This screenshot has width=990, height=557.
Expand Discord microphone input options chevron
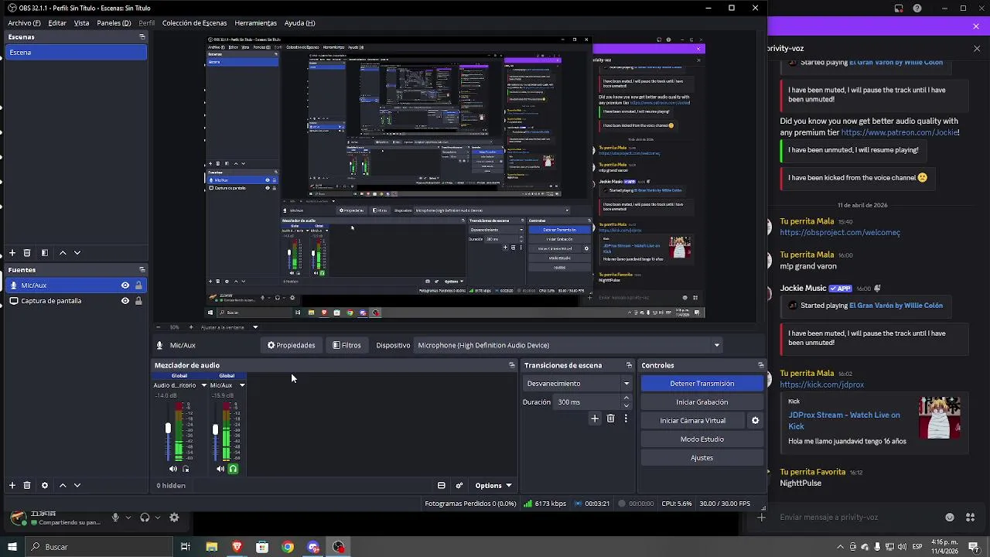click(x=128, y=518)
